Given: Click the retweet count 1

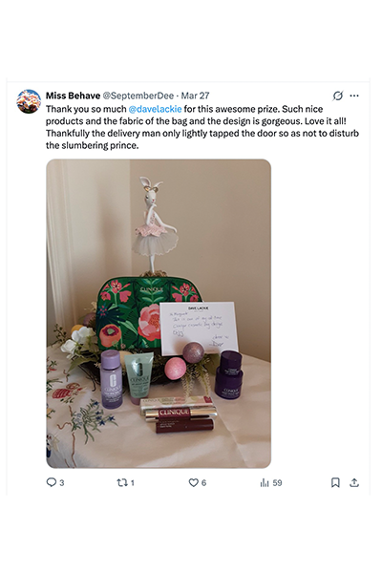Looking at the screenshot, I should click(x=133, y=483).
